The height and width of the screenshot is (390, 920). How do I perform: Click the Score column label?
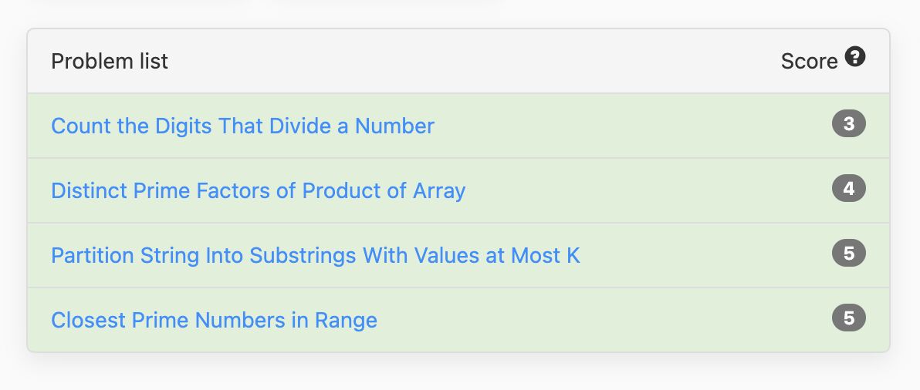809,61
